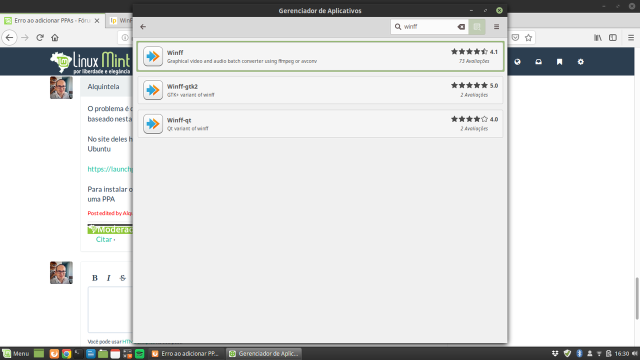
Task: Click the forum globe icon
Action: pos(517,62)
